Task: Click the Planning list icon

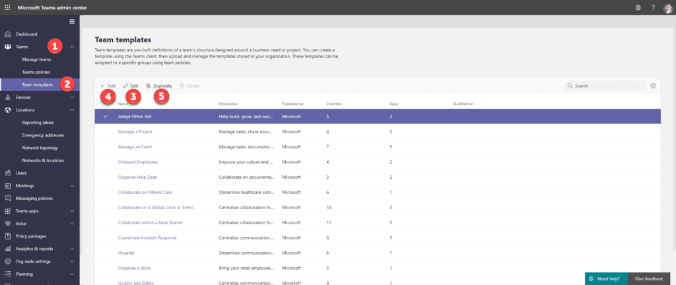Action: 8,274
